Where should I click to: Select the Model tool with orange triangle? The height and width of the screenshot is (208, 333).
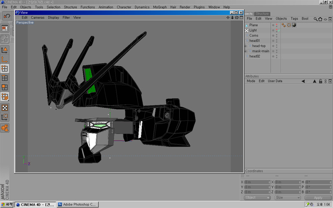[5, 50]
